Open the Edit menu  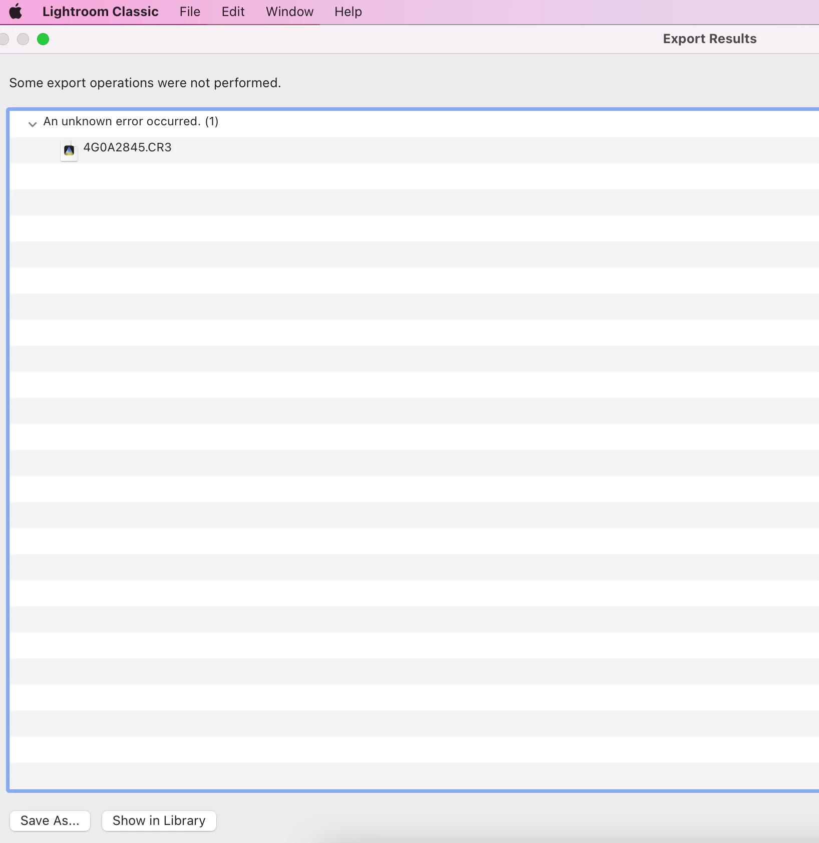(233, 12)
